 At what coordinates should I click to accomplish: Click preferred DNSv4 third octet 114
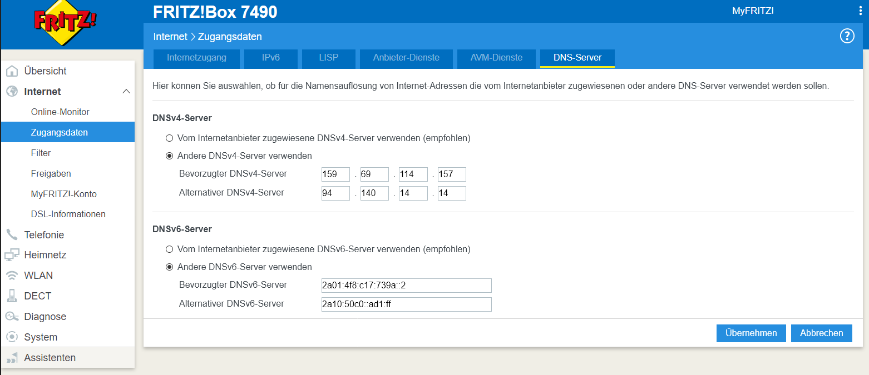[413, 174]
